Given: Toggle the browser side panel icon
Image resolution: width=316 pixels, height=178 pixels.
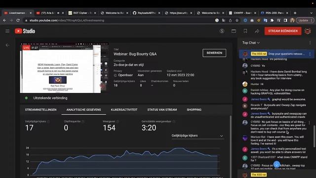Looking at the screenshot, I should [x=285, y=20].
